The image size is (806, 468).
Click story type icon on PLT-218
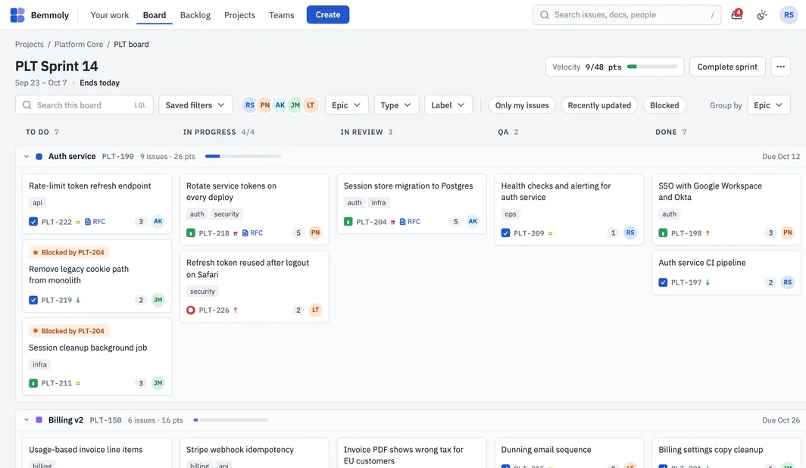pos(191,233)
